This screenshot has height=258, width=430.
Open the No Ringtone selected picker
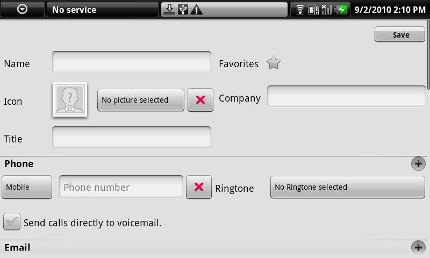(x=347, y=187)
